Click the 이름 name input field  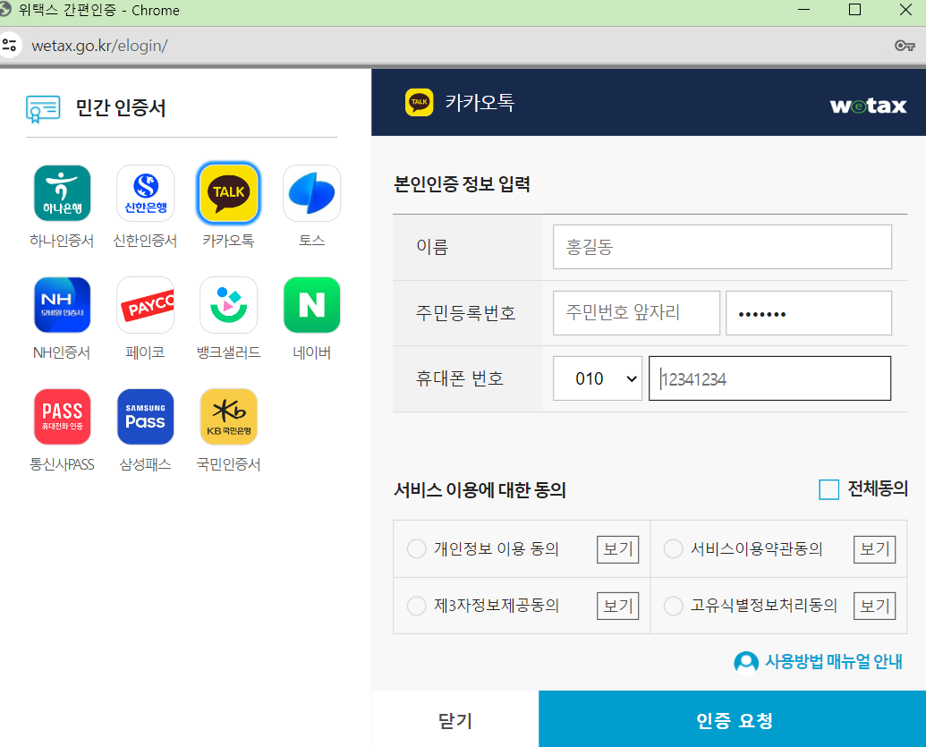[722, 247]
